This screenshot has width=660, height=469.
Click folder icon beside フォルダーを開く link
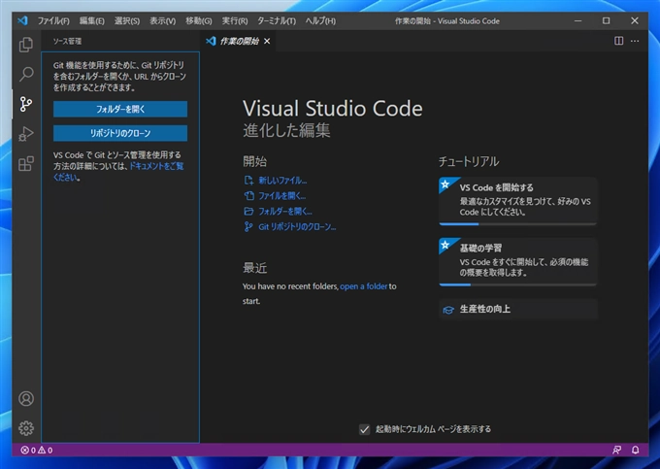[248, 211]
